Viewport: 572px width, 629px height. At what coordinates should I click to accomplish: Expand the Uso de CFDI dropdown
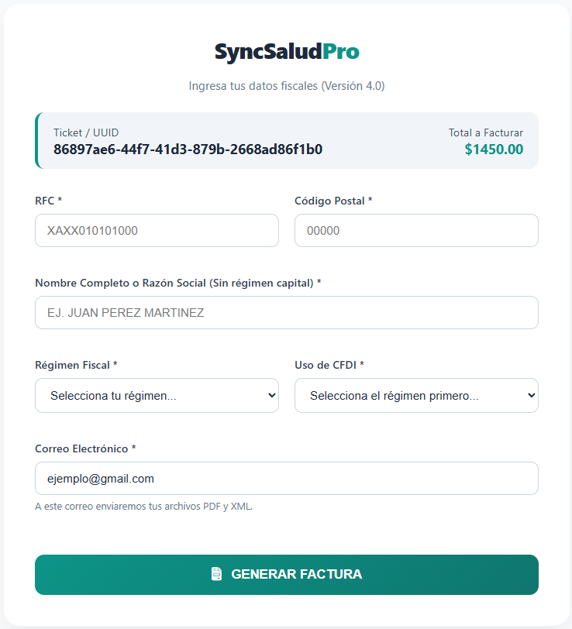tap(416, 396)
